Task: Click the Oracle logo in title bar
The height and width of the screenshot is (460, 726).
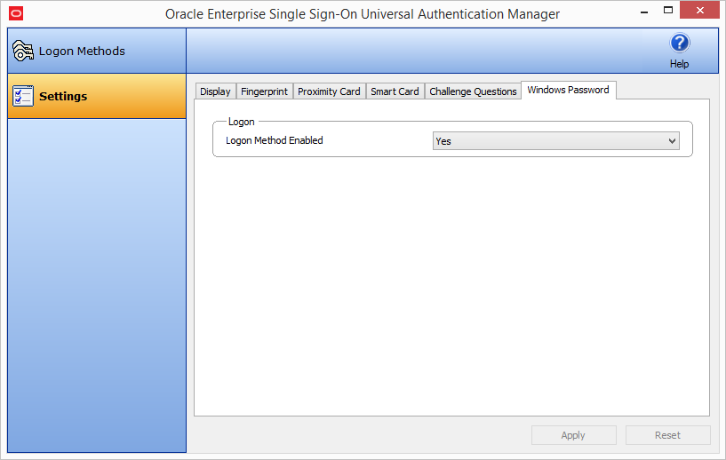Action: coord(16,14)
